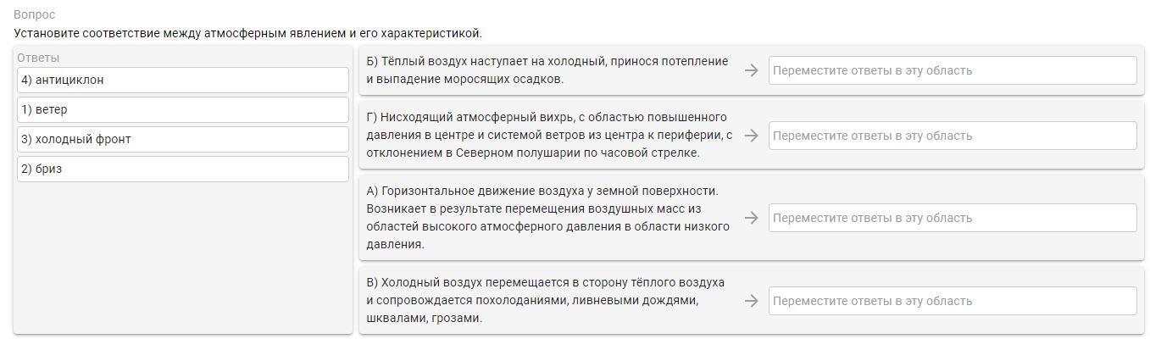Click the statement А text about horizontal air movement
The image size is (1150, 350).
click(x=548, y=217)
